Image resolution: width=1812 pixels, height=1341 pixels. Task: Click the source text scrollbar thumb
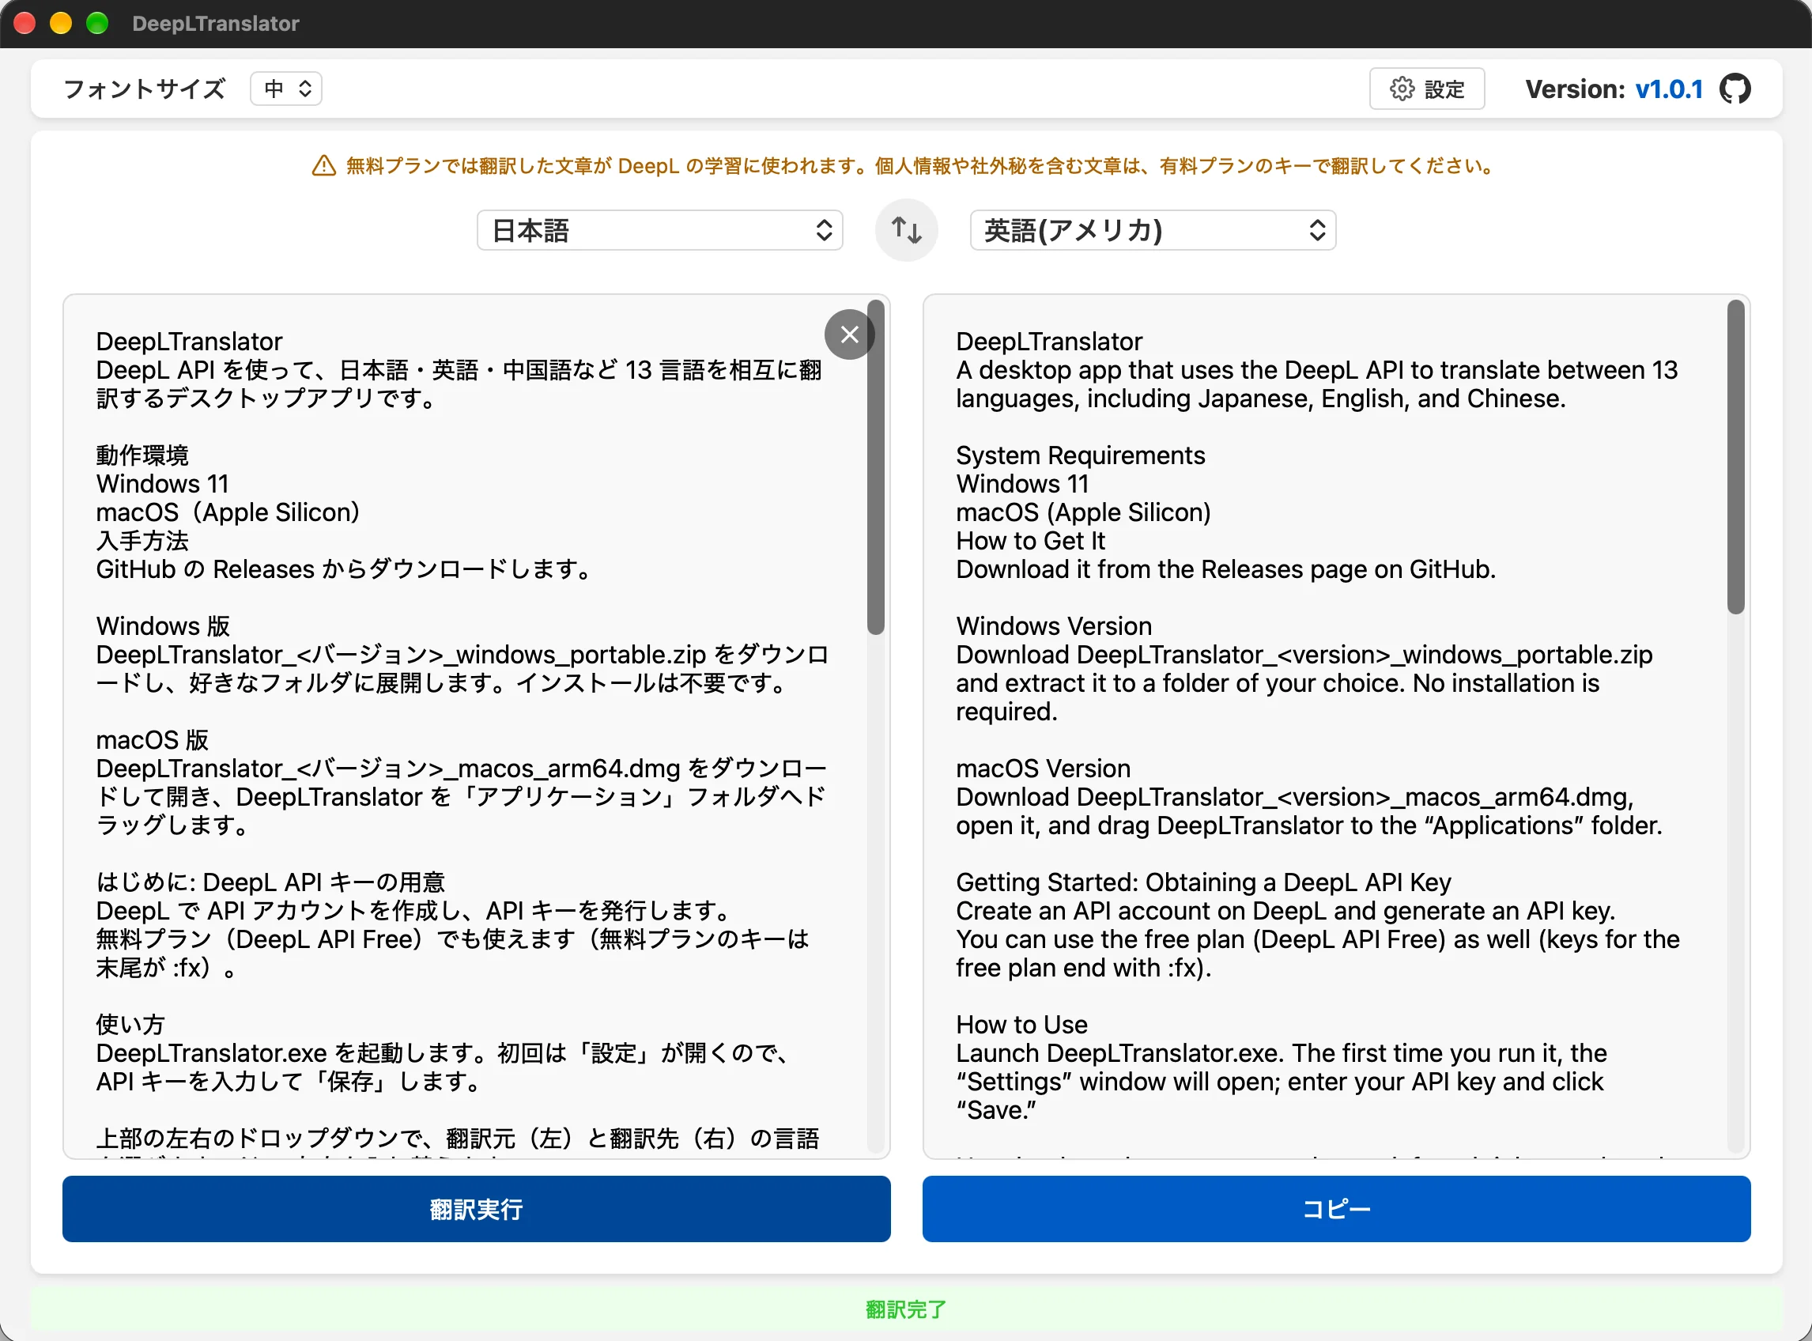coord(874,467)
